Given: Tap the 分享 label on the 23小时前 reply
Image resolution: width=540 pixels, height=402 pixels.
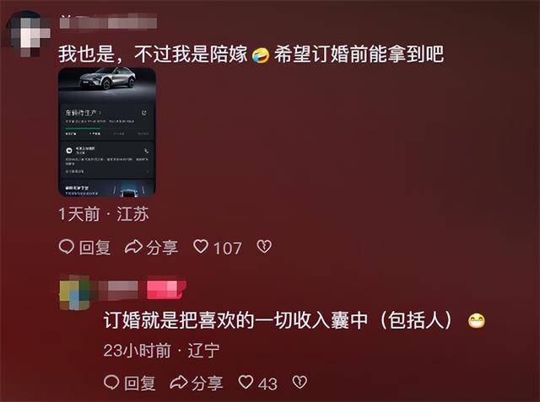Looking at the screenshot, I should click(x=207, y=383).
